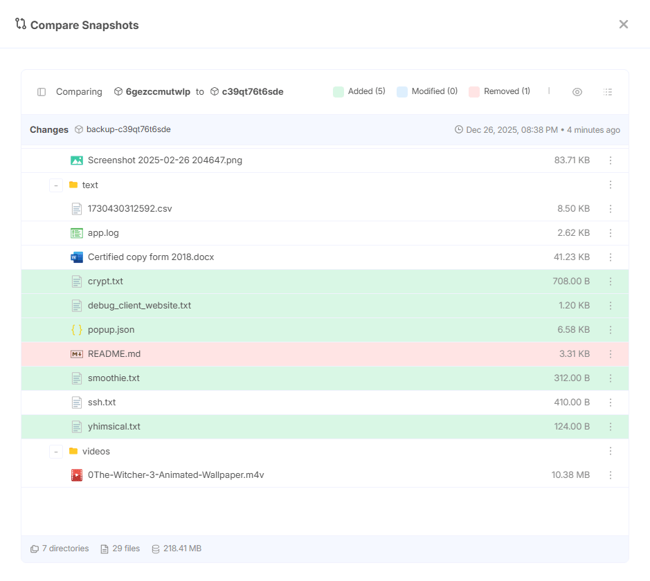Click the Modified (0) color swatch

(402, 92)
